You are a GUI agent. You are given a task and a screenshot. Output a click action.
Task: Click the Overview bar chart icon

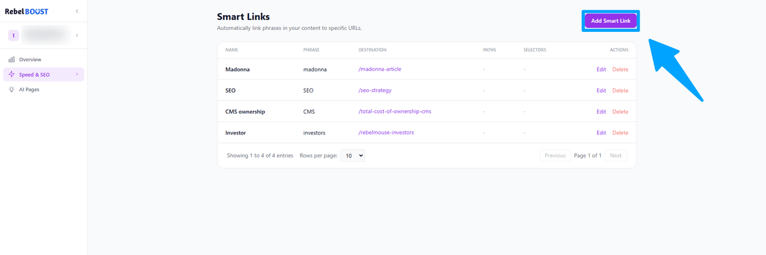coord(11,59)
